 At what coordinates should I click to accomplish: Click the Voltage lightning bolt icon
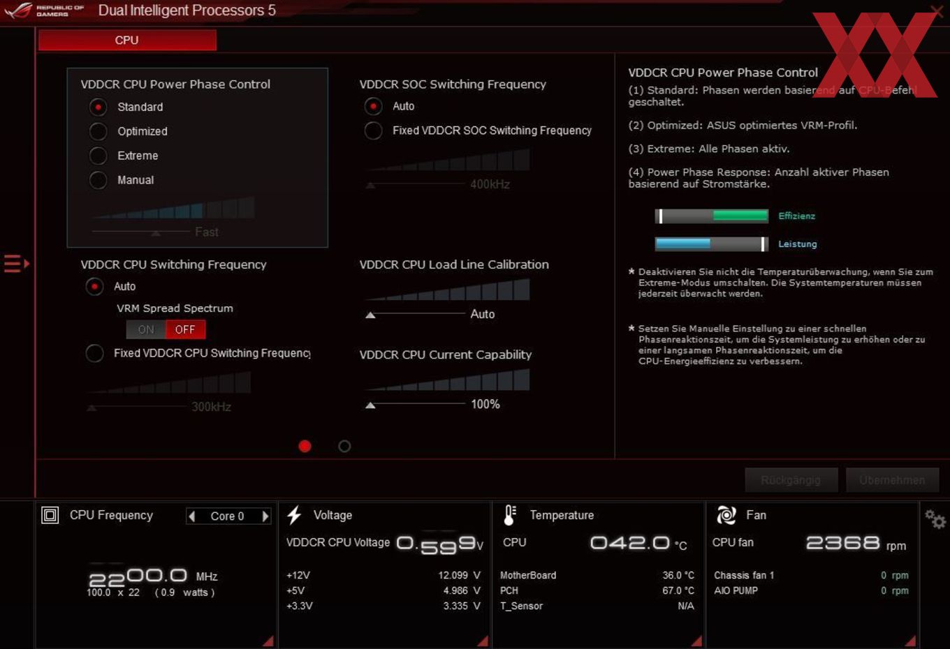(294, 515)
